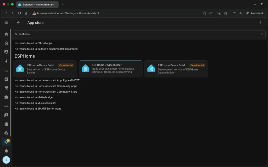Click 'No results found in SMART Sniffer Apps'
The height and width of the screenshot is (167, 268).
coord(38,109)
